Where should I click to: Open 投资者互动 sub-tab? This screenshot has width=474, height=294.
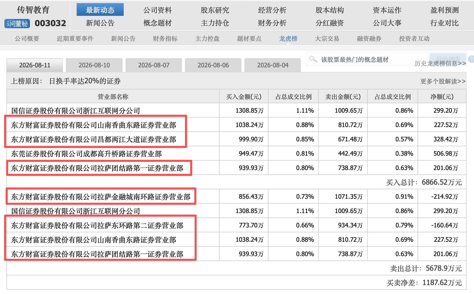[414, 39]
